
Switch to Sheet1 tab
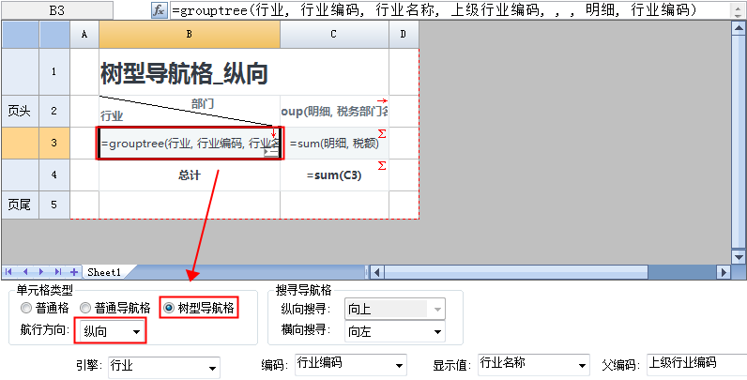point(104,272)
